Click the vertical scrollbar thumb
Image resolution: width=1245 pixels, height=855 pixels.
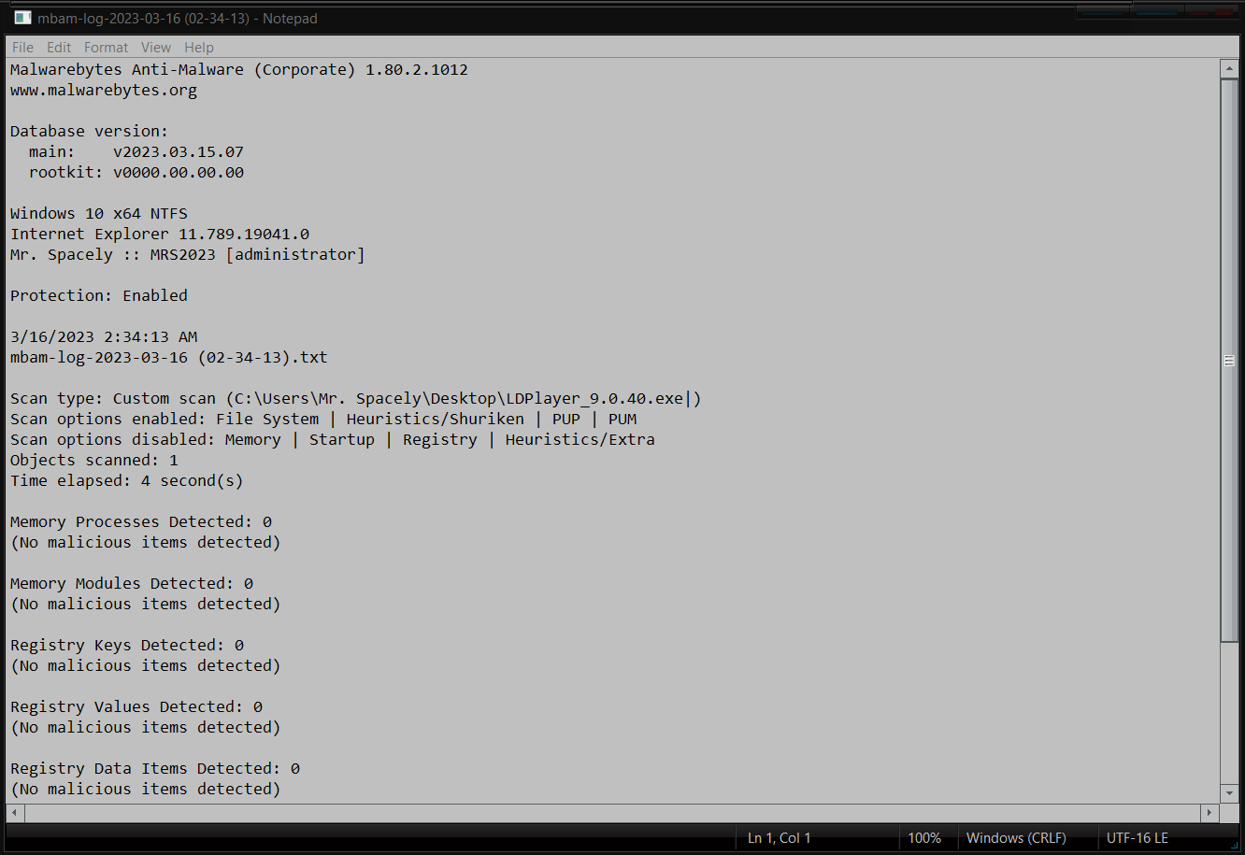point(1229,361)
